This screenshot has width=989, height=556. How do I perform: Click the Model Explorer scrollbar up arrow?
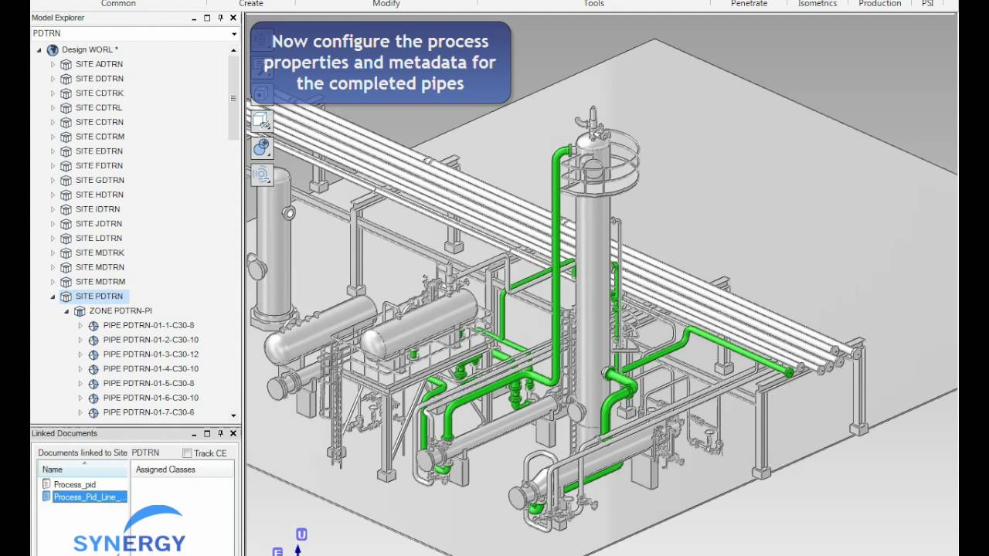(x=233, y=50)
